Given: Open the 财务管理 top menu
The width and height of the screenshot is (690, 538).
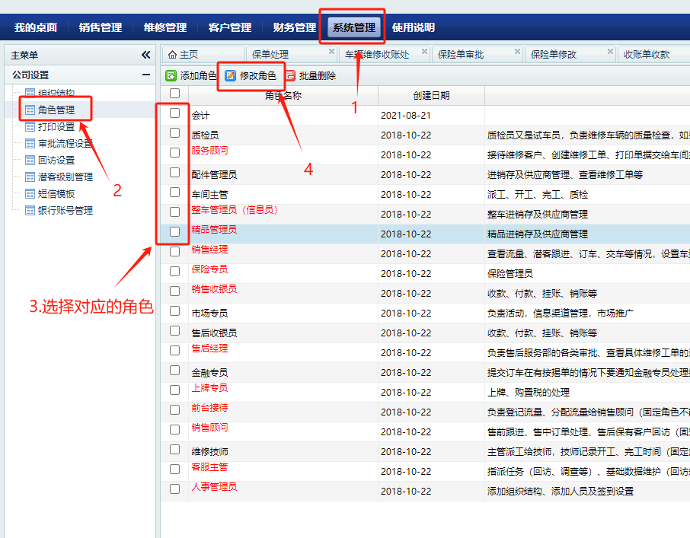Looking at the screenshot, I should (x=294, y=27).
